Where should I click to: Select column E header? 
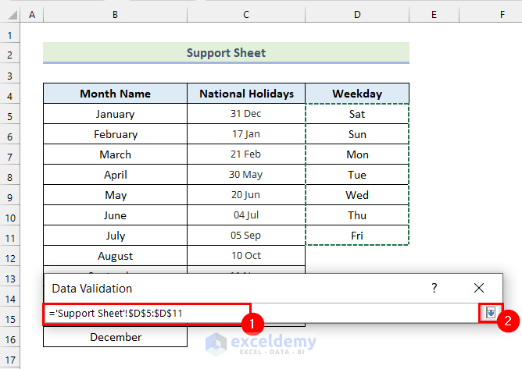(x=434, y=15)
